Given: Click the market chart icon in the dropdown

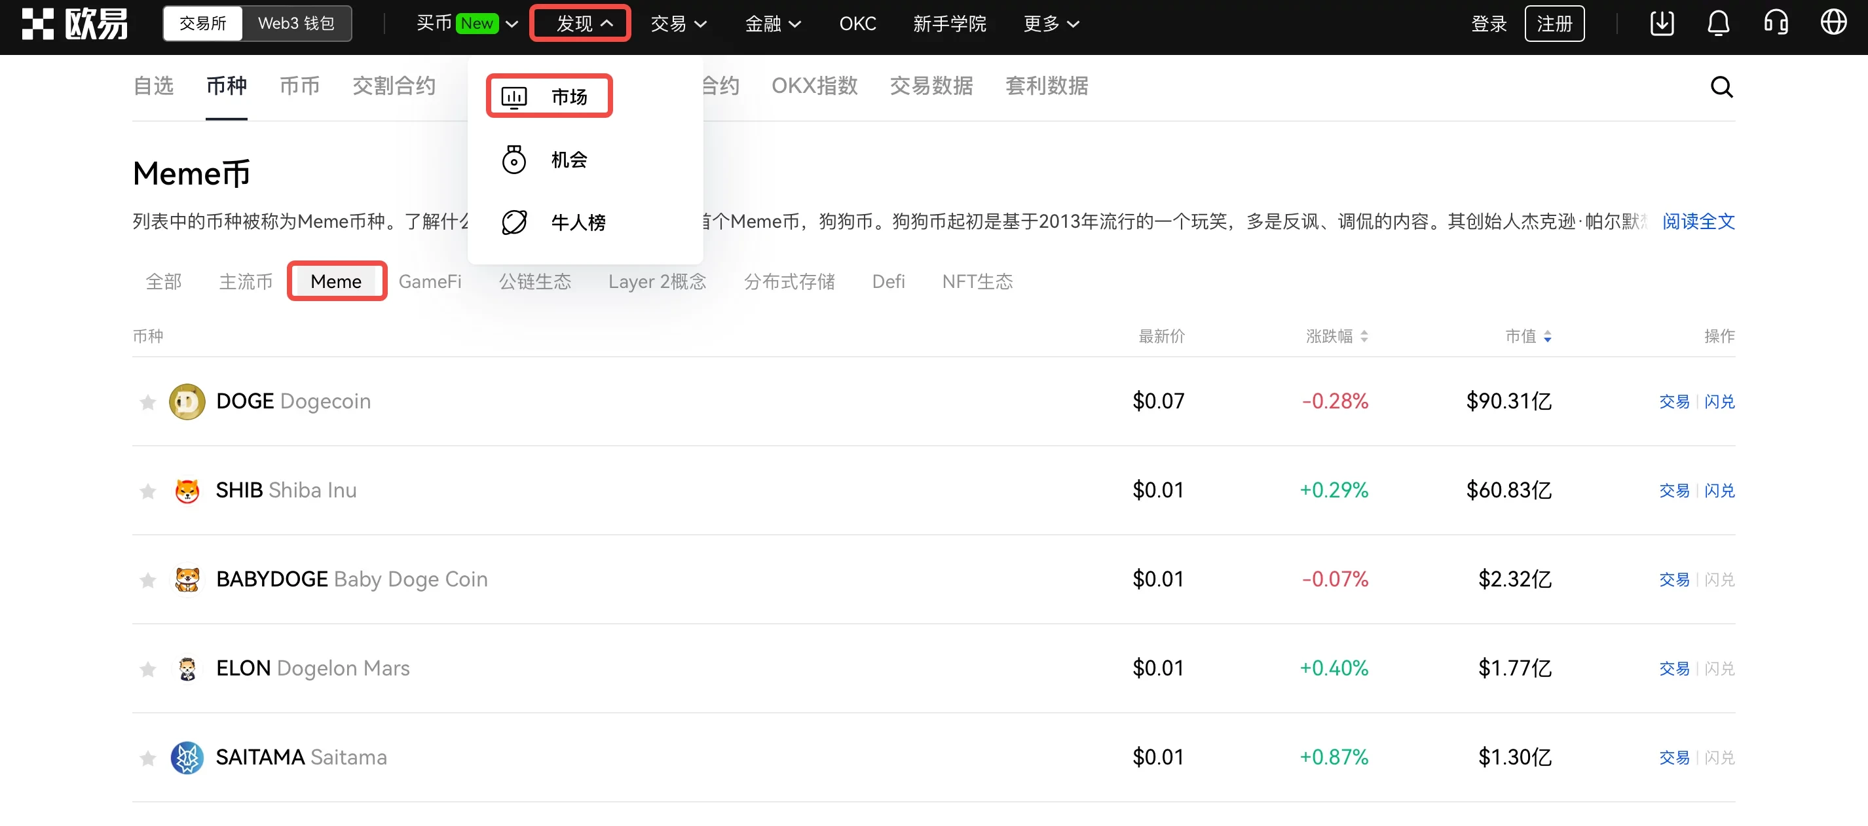Looking at the screenshot, I should [x=514, y=96].
